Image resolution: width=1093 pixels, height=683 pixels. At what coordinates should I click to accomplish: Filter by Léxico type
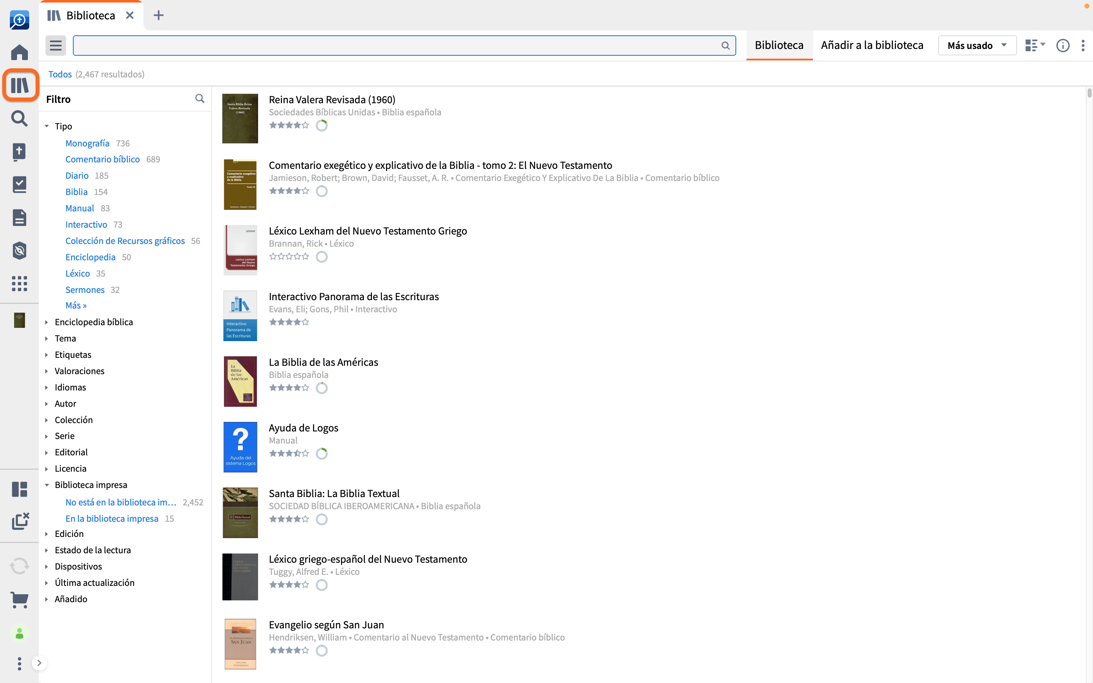point(78,273)
